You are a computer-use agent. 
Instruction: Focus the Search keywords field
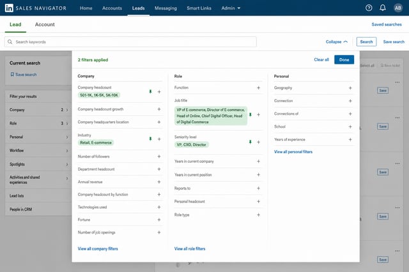tap(130, 42)
